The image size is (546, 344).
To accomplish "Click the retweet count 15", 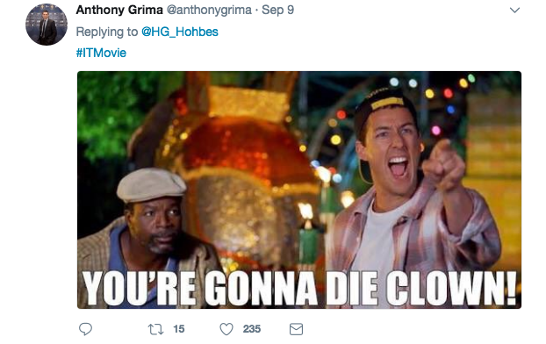I will (179, 329).
